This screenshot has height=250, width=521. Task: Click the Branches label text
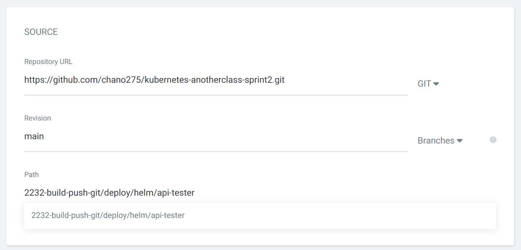click(436, 141)
